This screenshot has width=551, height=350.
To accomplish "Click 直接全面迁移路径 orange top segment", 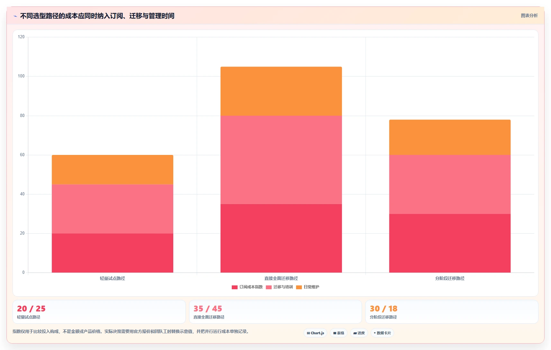I will pyautogui.click(x=281, y=91).
